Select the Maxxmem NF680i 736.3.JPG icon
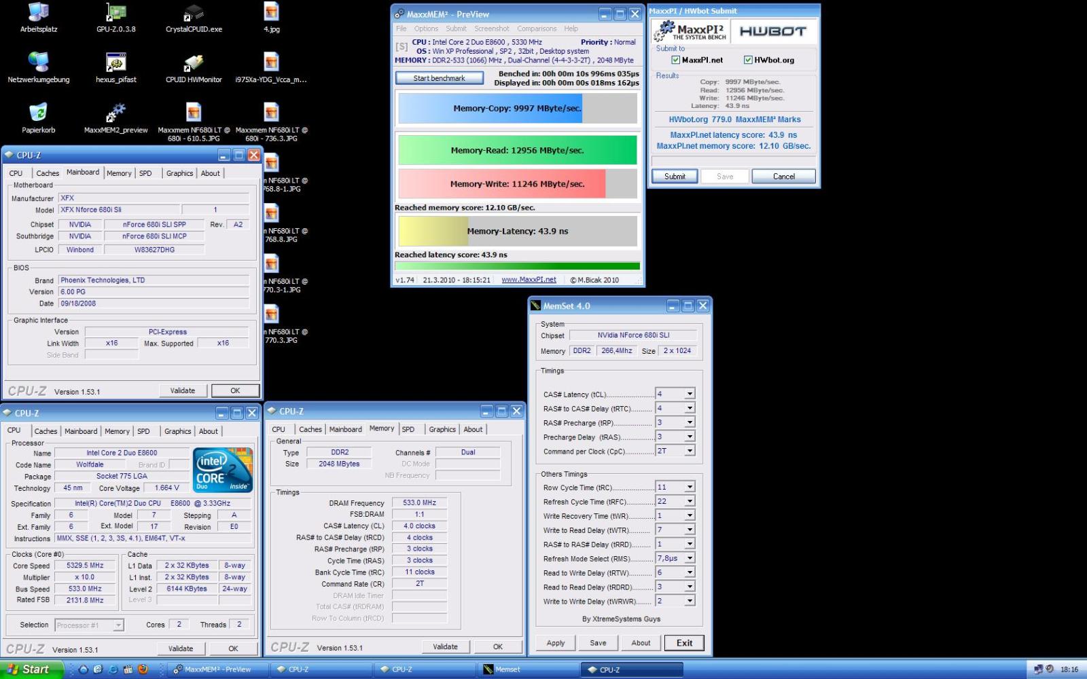1087x679 pixels. tap(271, 122)
